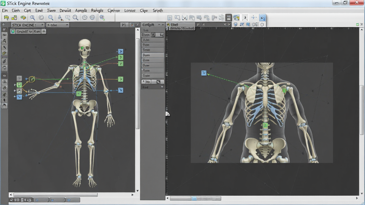This screenshot has height=205, width=365.
Task: Click the green-yellow folder icon in the main toolbar
Action: pyautogui.click(x=6, y=17)
